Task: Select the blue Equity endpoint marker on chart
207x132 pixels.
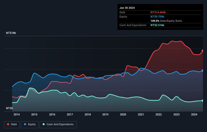Action: (203, 71)
